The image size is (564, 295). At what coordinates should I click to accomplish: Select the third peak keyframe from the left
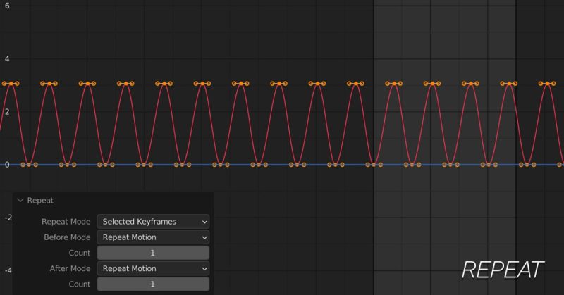(x=87, y=84)
